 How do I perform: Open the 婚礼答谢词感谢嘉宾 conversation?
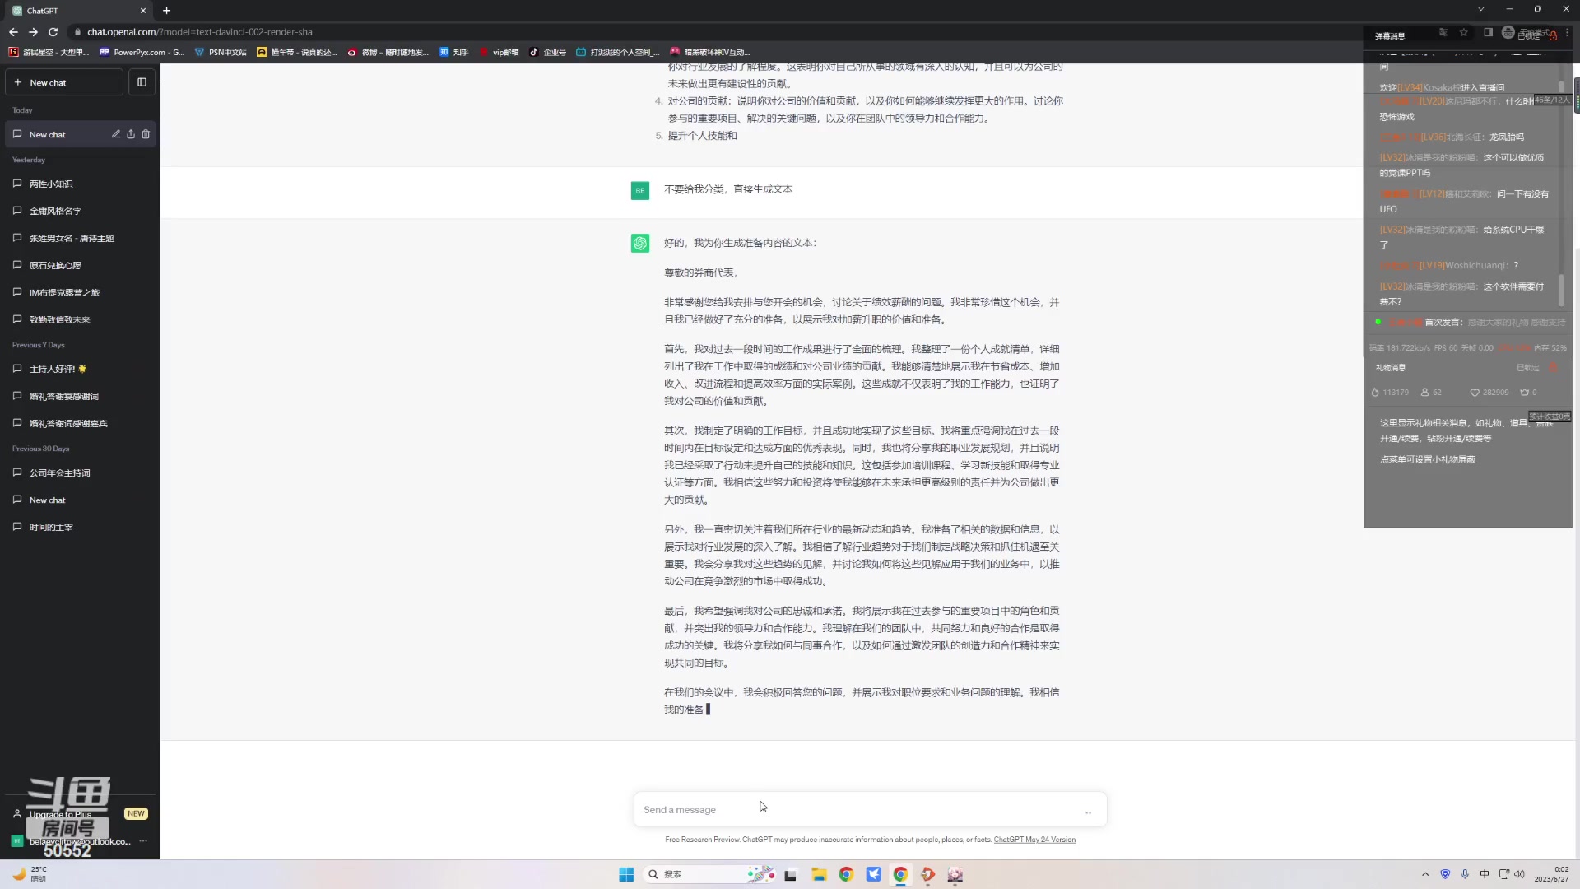click(x=80, y=423)
